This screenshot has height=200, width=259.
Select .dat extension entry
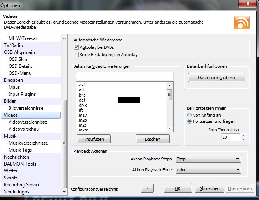[122, 100]
